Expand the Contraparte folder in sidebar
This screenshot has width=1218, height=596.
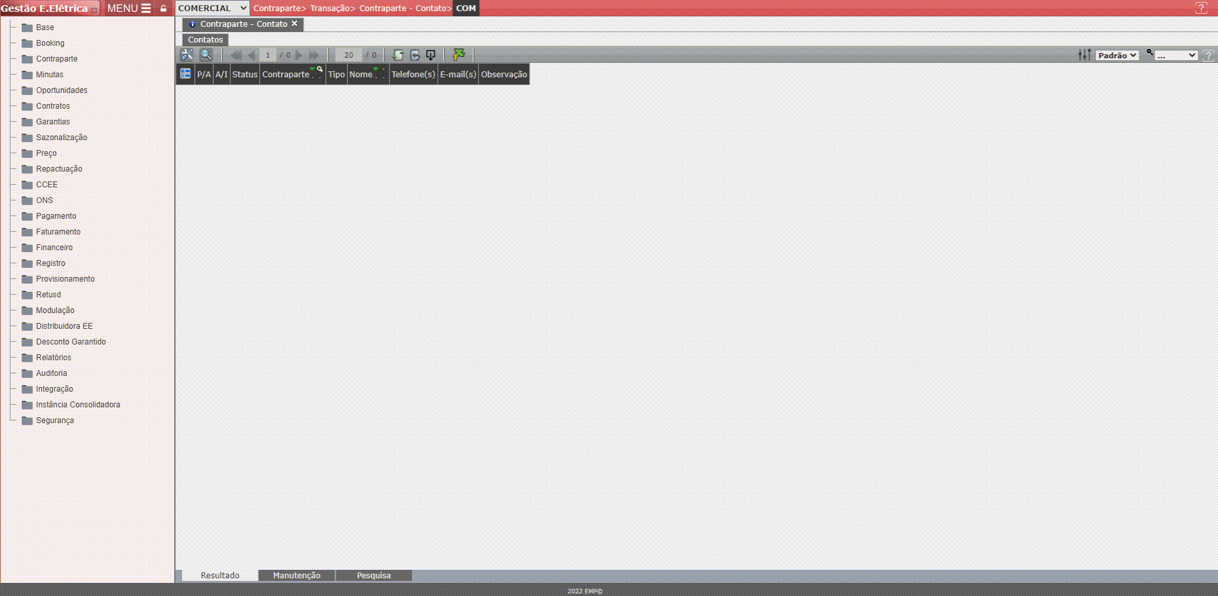(x=56, y=59)
